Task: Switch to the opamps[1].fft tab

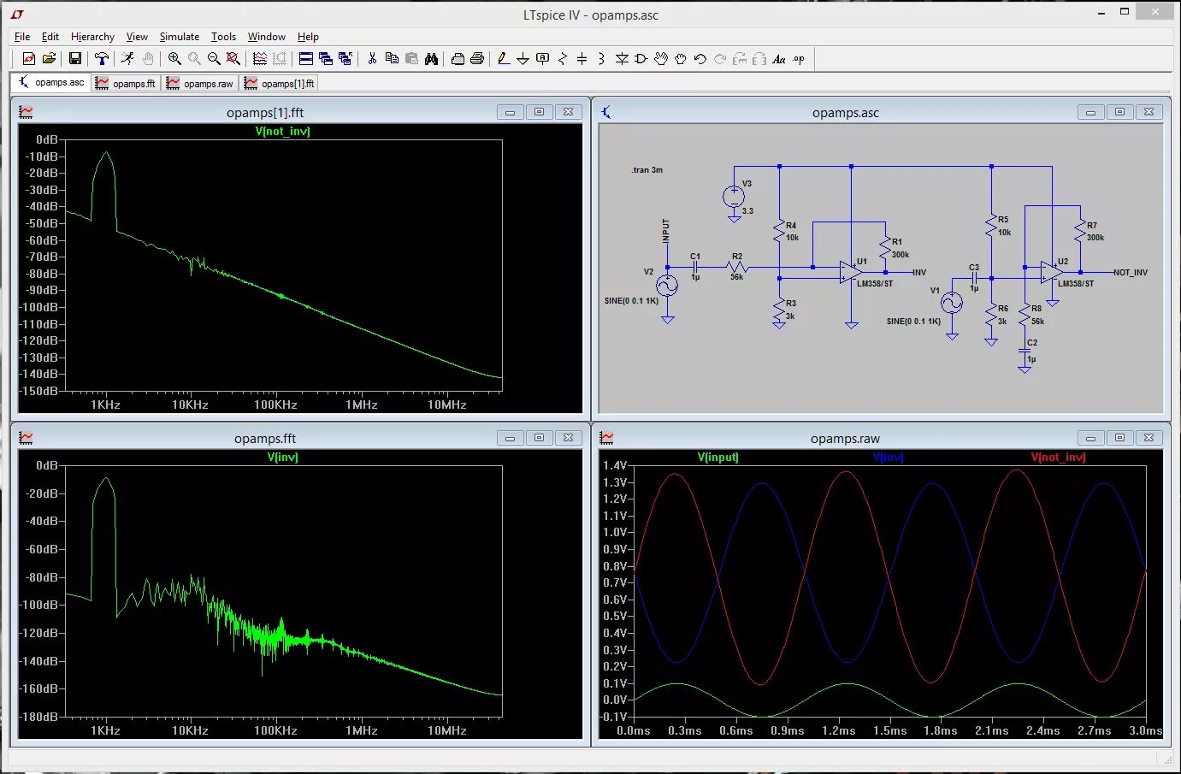Action: pos(280,83)
